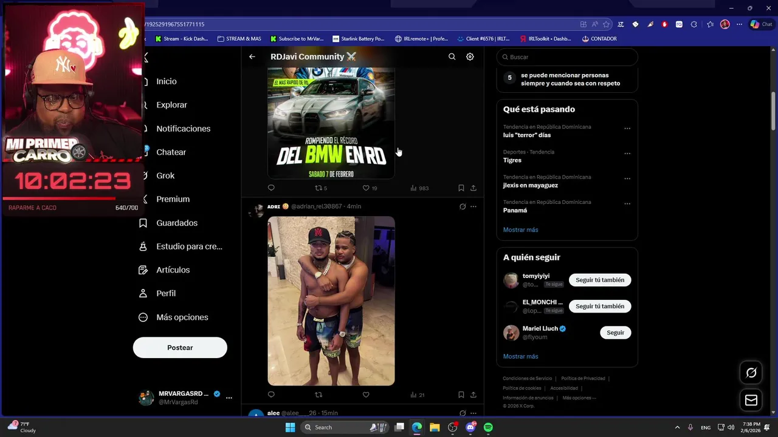Screen dimensions: 778x437
Task: Like the BMW post with 19 likes
Action: 370,188
